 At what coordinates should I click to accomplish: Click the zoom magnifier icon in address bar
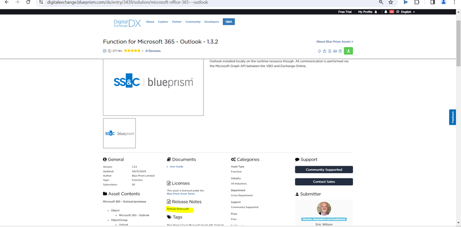(x=381, y=2)
